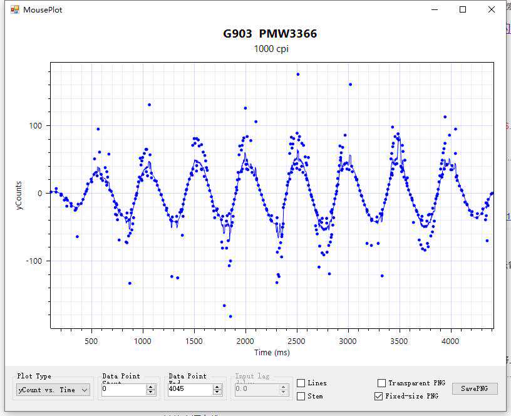Click the MousePlot app icon in title bar
Image resolution: width=511 pixels, height=416 pixels.
(x=15, y=9)
